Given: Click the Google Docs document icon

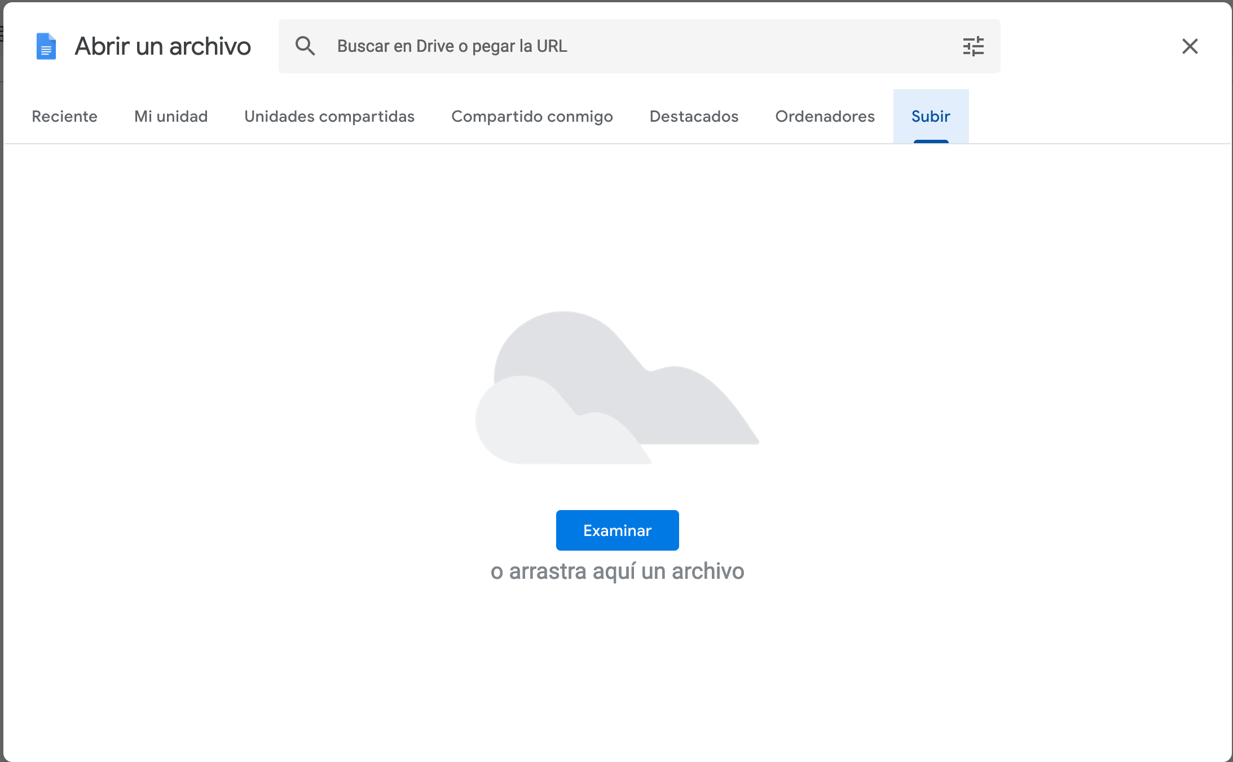Looking at the screenshot, I should pos(46,46).
